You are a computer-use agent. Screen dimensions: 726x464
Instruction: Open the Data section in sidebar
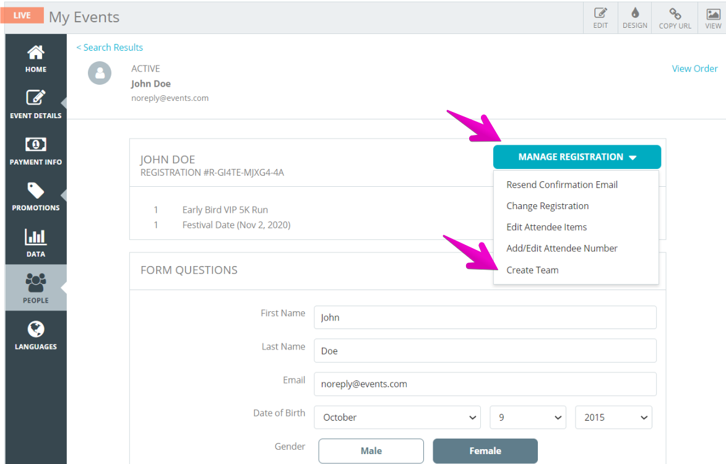click(36, 243)
